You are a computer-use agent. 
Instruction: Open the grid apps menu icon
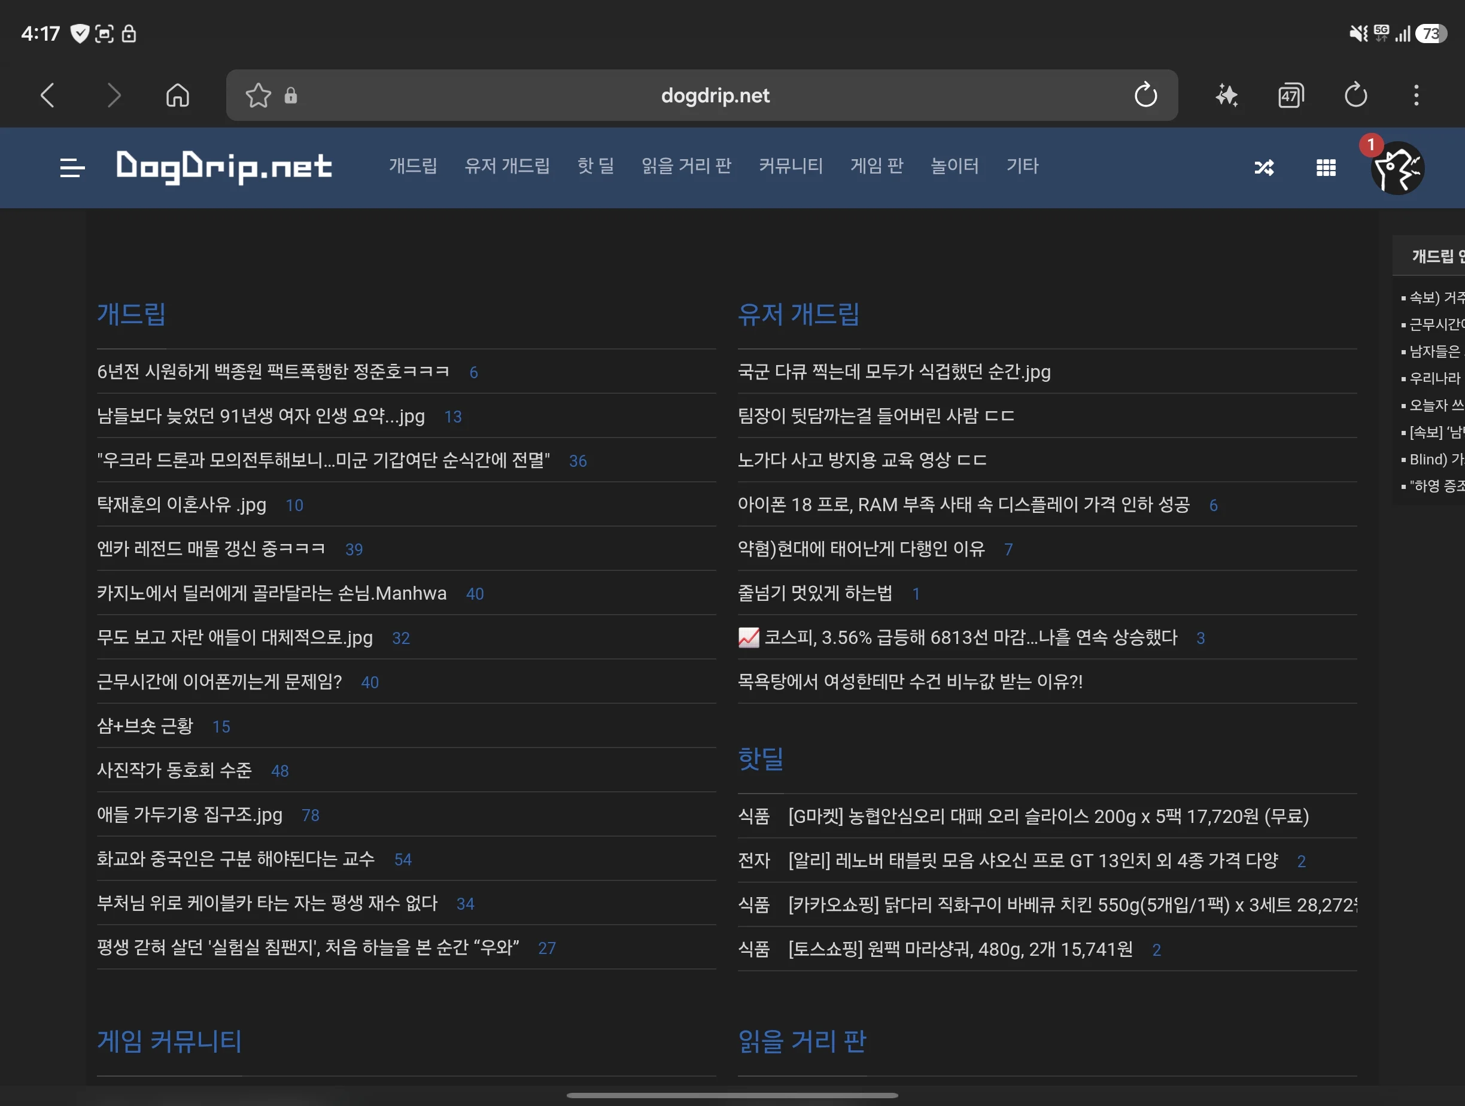[1326, 168]
